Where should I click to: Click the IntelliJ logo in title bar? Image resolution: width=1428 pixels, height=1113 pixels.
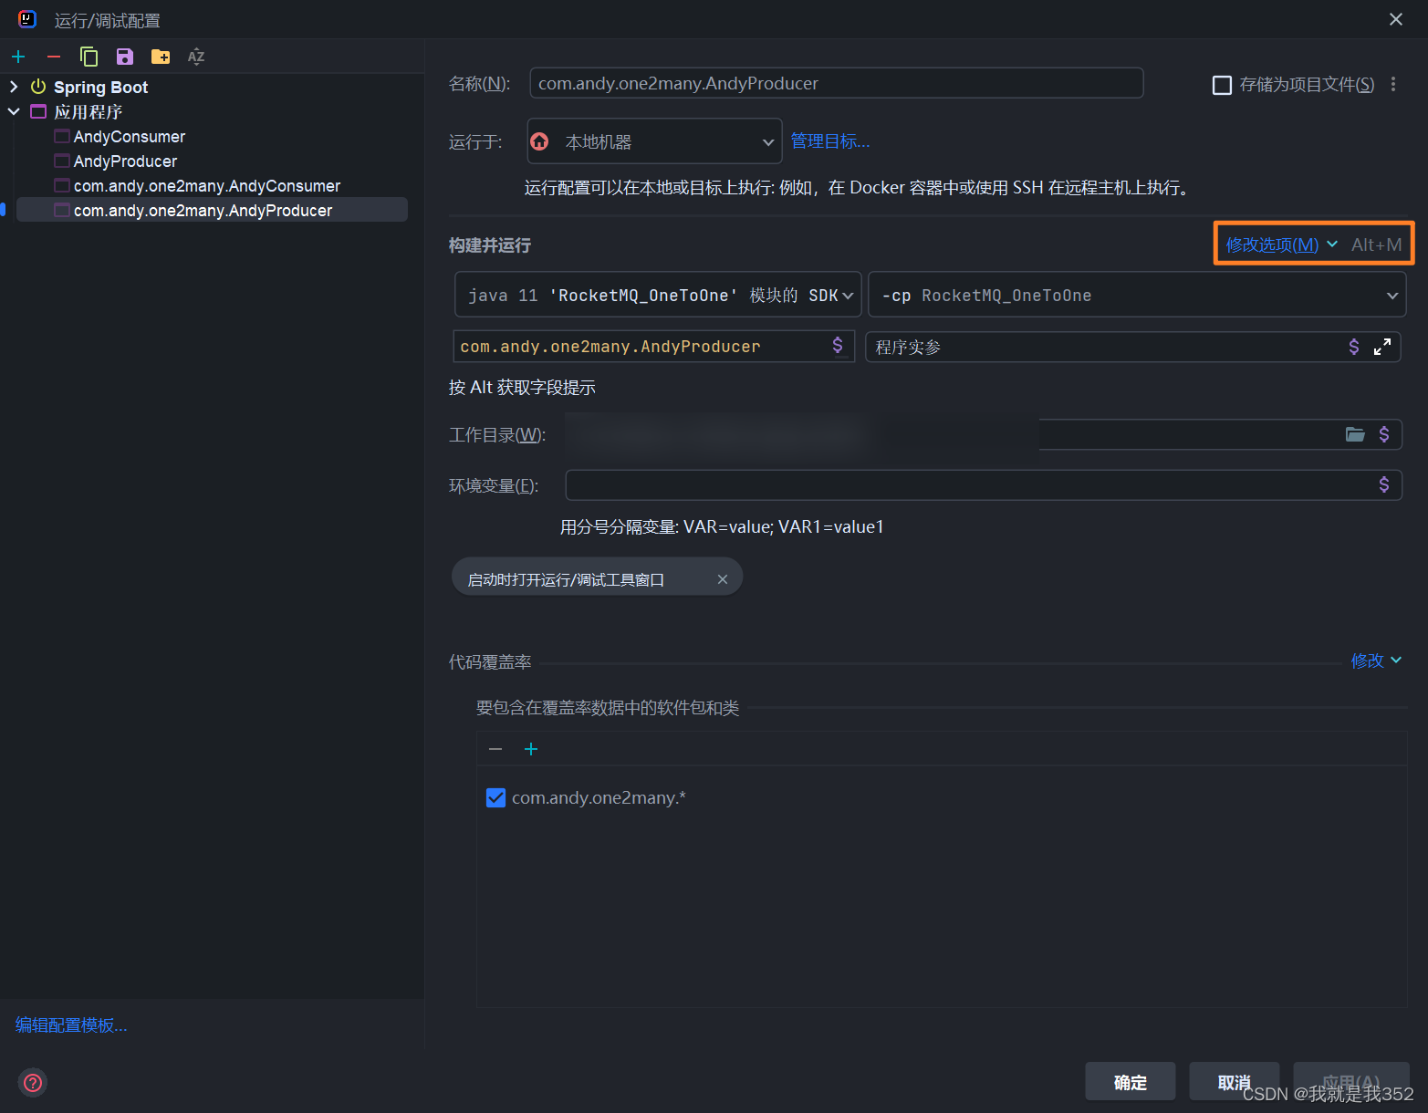27,19
